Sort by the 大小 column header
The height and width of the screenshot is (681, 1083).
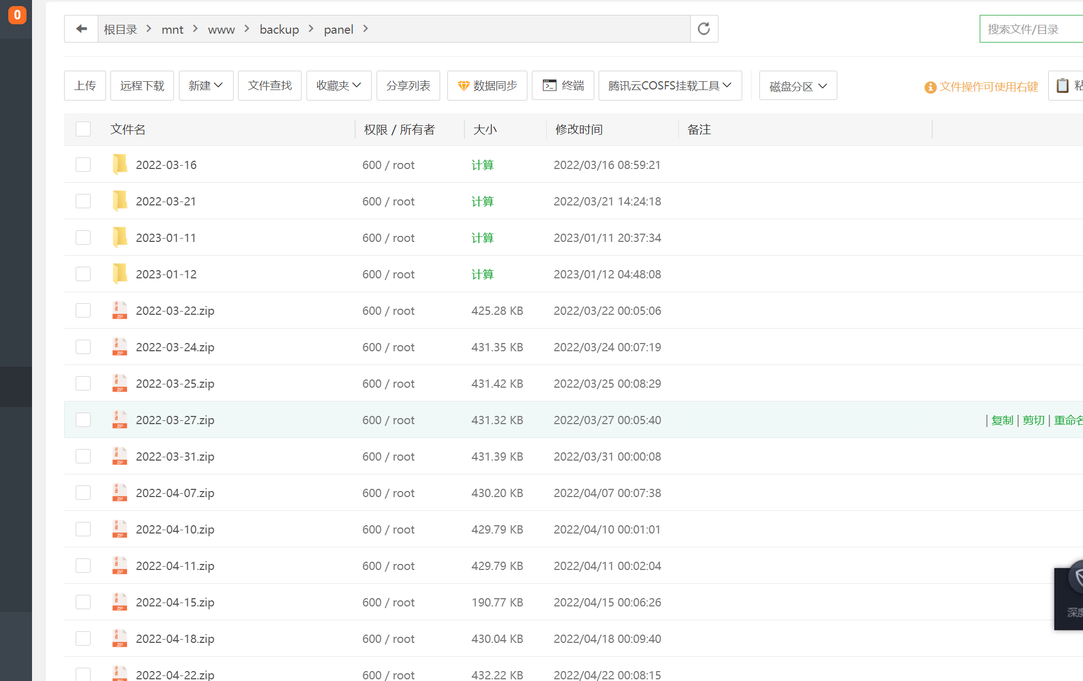[485, 129]
